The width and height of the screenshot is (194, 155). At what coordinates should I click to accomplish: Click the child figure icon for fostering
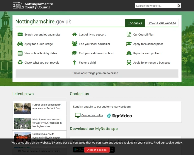click(74, 63)
